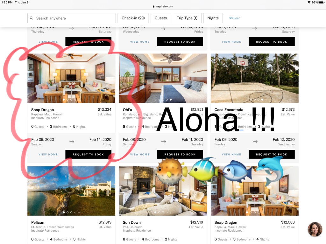Tap the Wi-Fi status icon
Image resolution: width=326 pixels, height=244 pixels.
pyautogui.click(x=309, y=2)
